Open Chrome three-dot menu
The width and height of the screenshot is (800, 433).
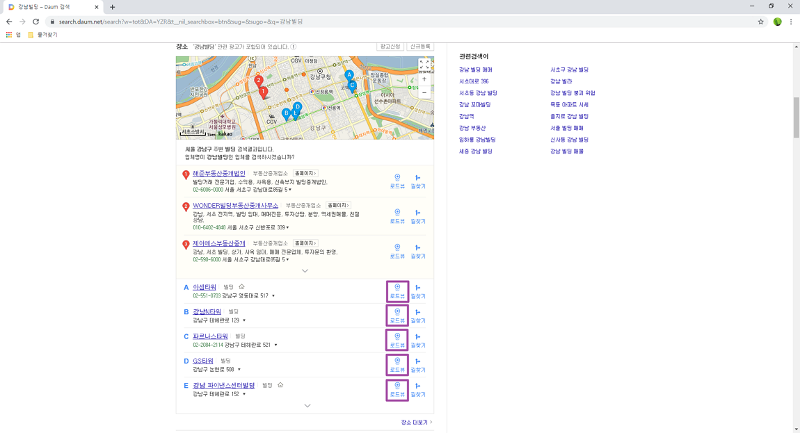point(791,22)
